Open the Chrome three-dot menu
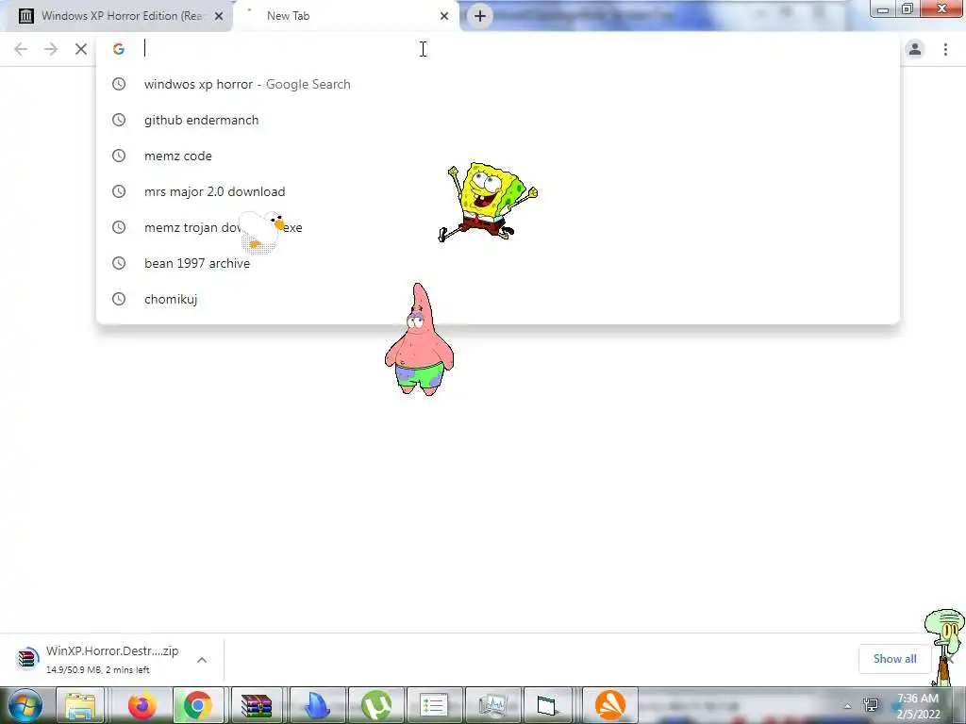The width and height of the screenshot is (966, 724). point(945,49)
